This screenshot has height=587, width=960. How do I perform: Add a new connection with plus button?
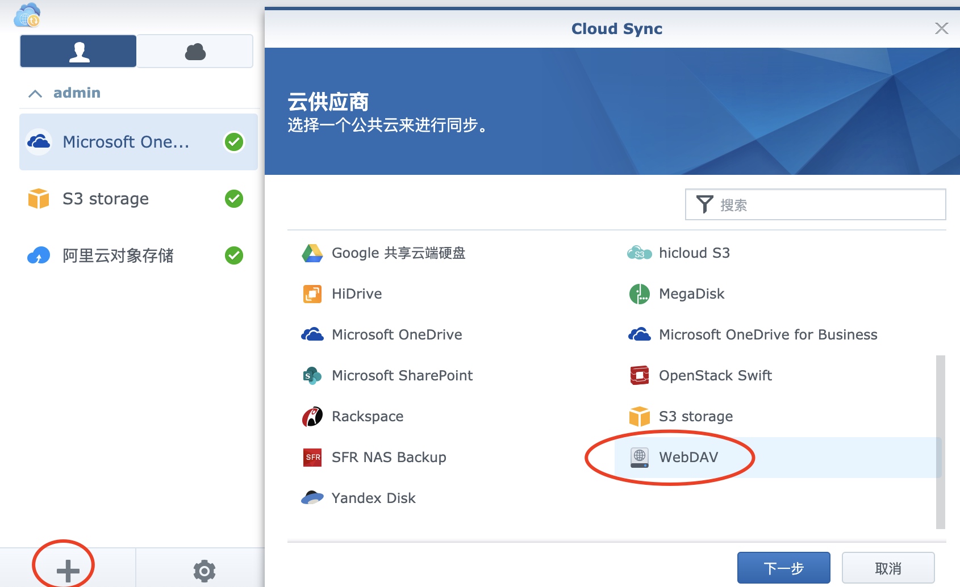coord(68,570)
